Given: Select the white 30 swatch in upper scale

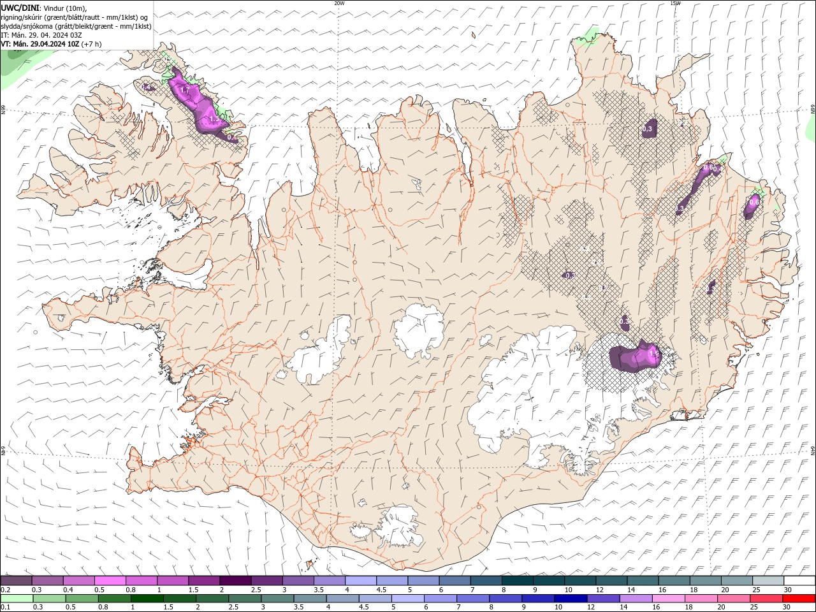Looking at the screenshot, I should click(799, 581).
